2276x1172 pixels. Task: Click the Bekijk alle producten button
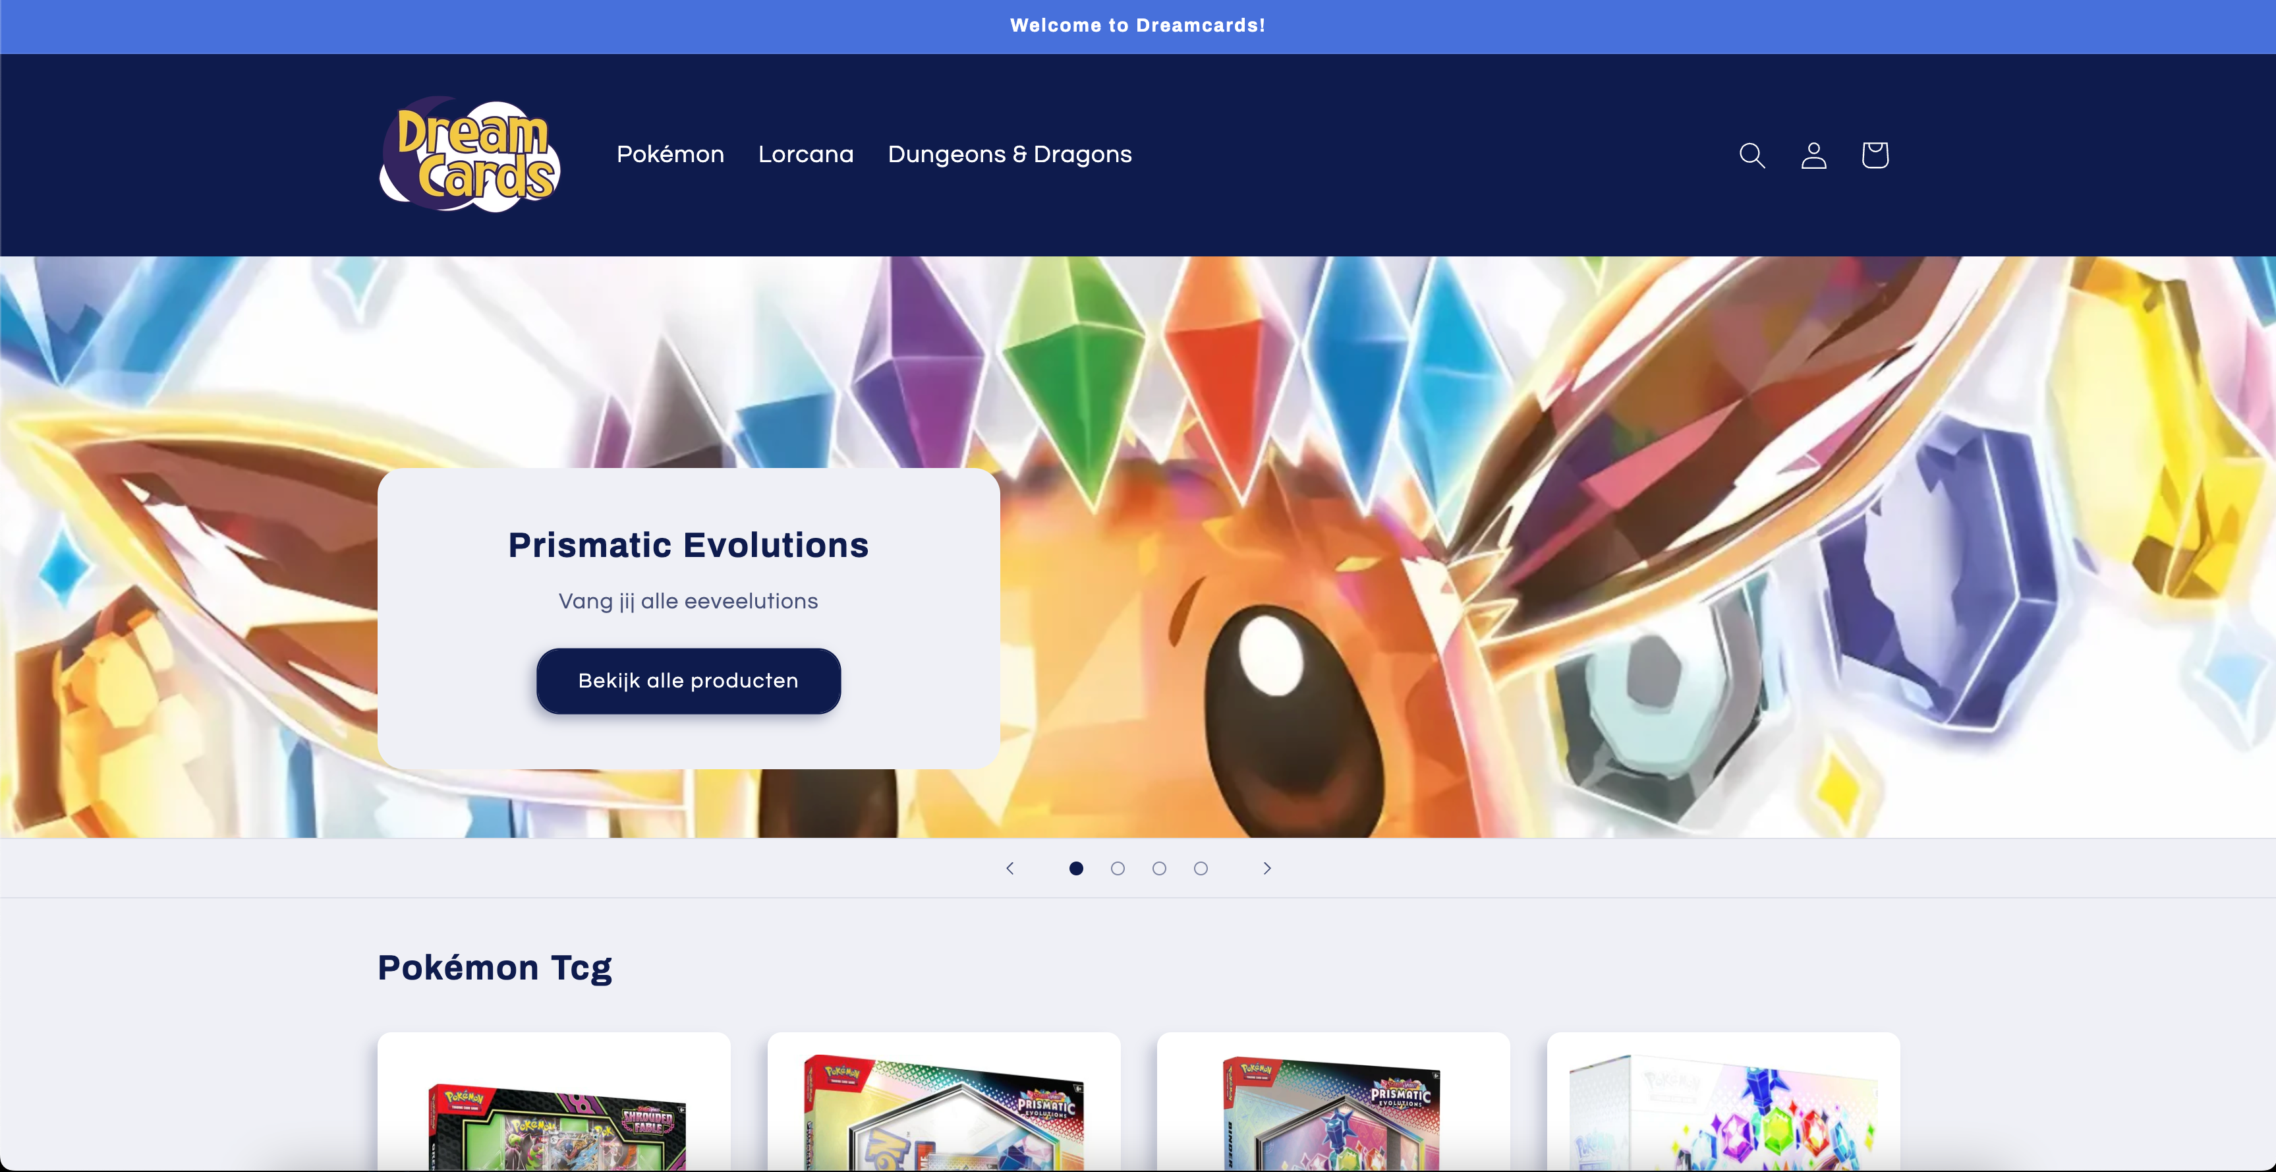point(687,680)
